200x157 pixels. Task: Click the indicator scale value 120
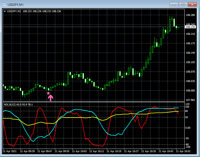[188, 104]
